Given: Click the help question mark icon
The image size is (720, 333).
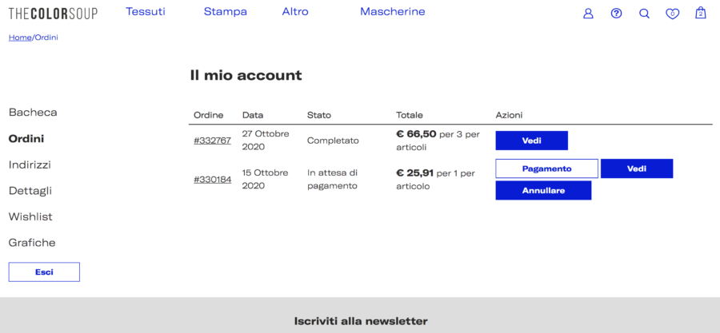Looking at the screenshot, I should [x=616, y=14].
